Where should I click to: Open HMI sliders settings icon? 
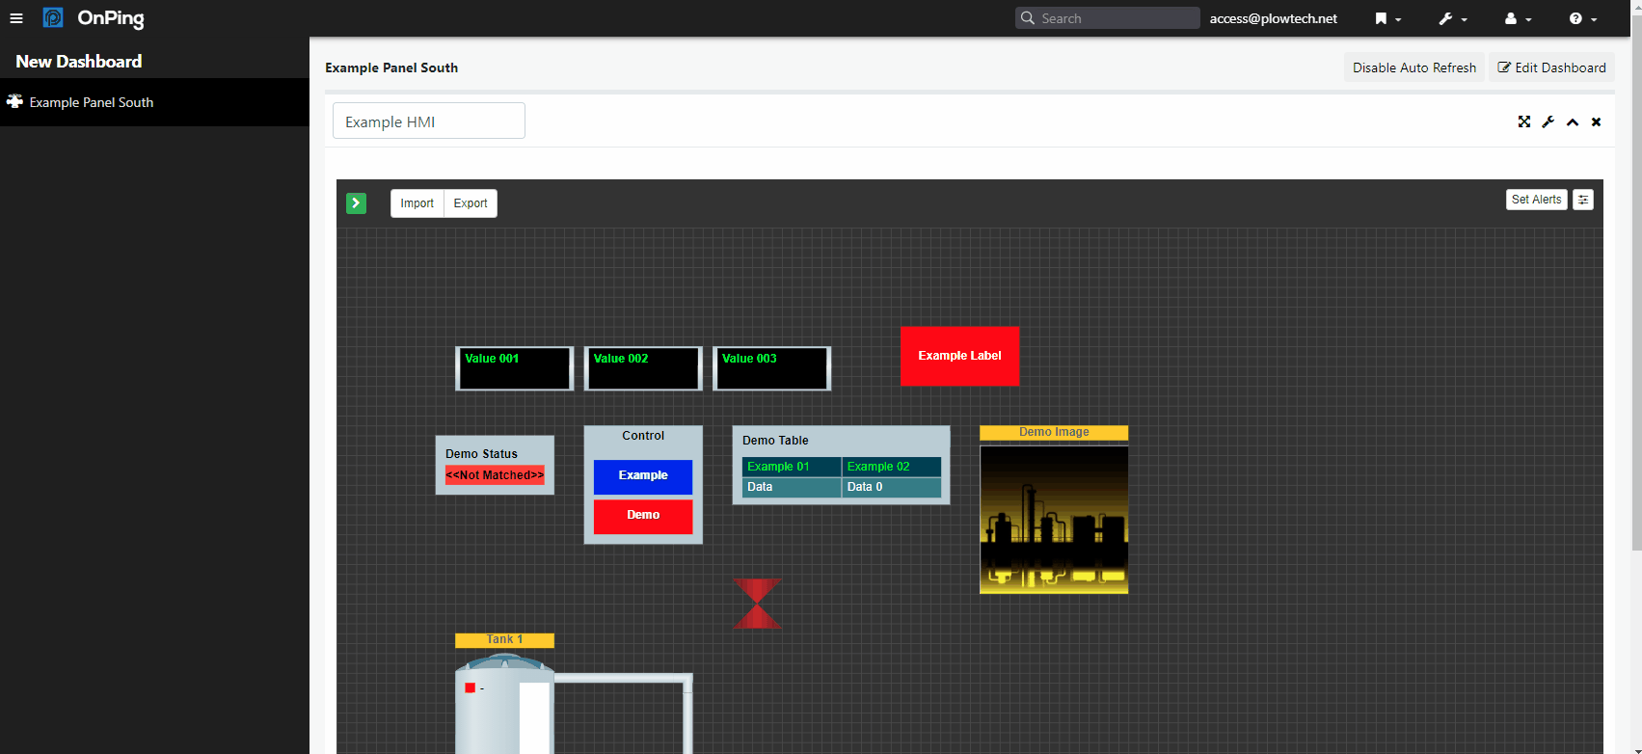(1582, 200)
